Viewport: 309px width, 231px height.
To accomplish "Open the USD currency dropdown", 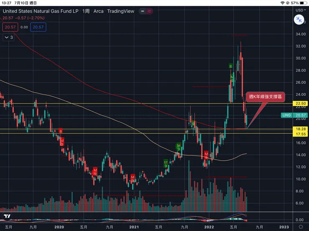I will [x=301, y=10].
